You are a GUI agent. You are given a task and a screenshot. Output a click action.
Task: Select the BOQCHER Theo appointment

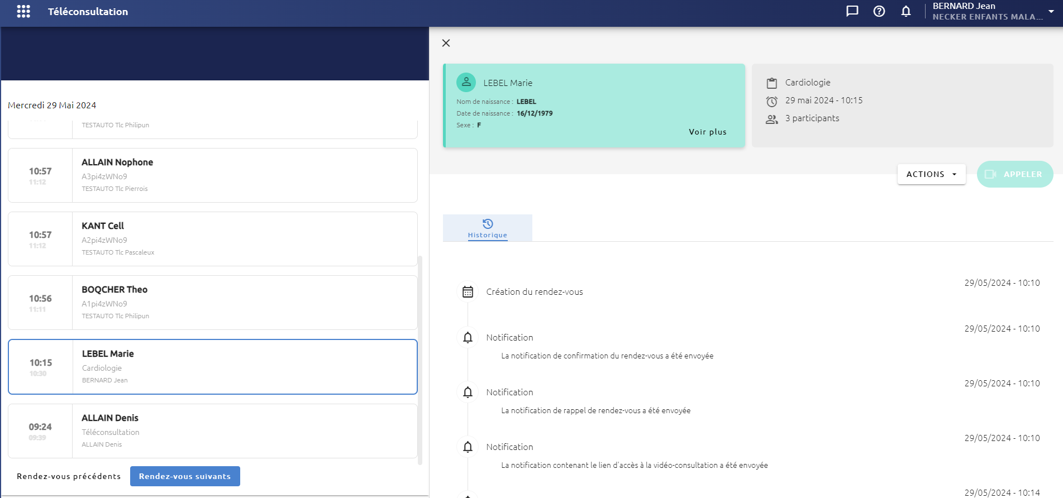pyautogui.click(x=213, y=303)
